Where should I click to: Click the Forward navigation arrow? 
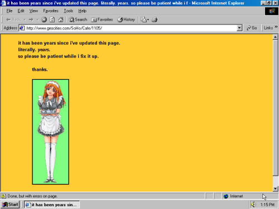tap(31, 20)
